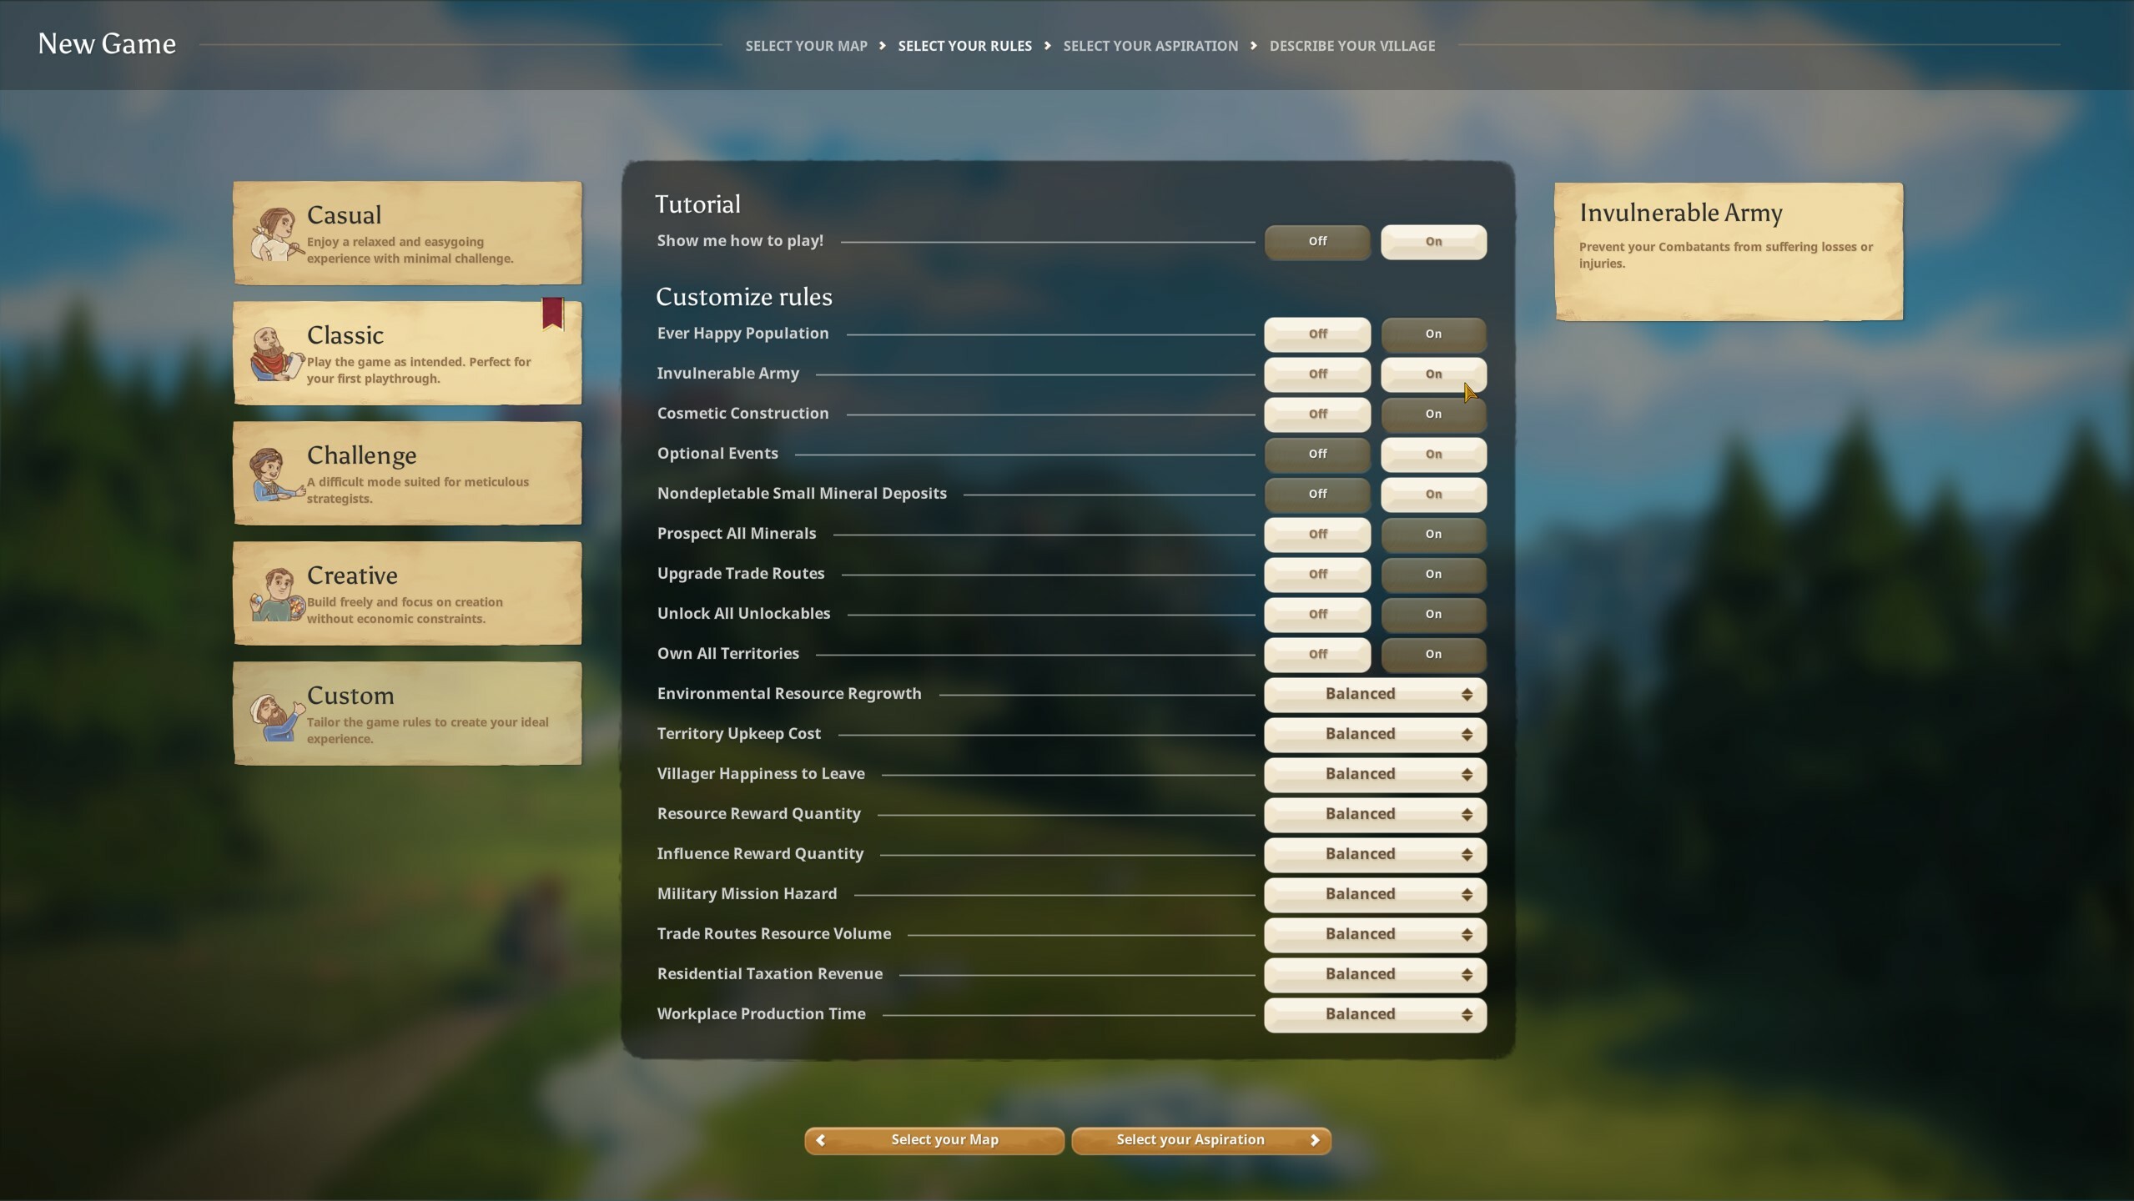Click the New Game title
The height and width of the screenshot is (1201, 2134).
pyautogui.click(x=107, y=44)
